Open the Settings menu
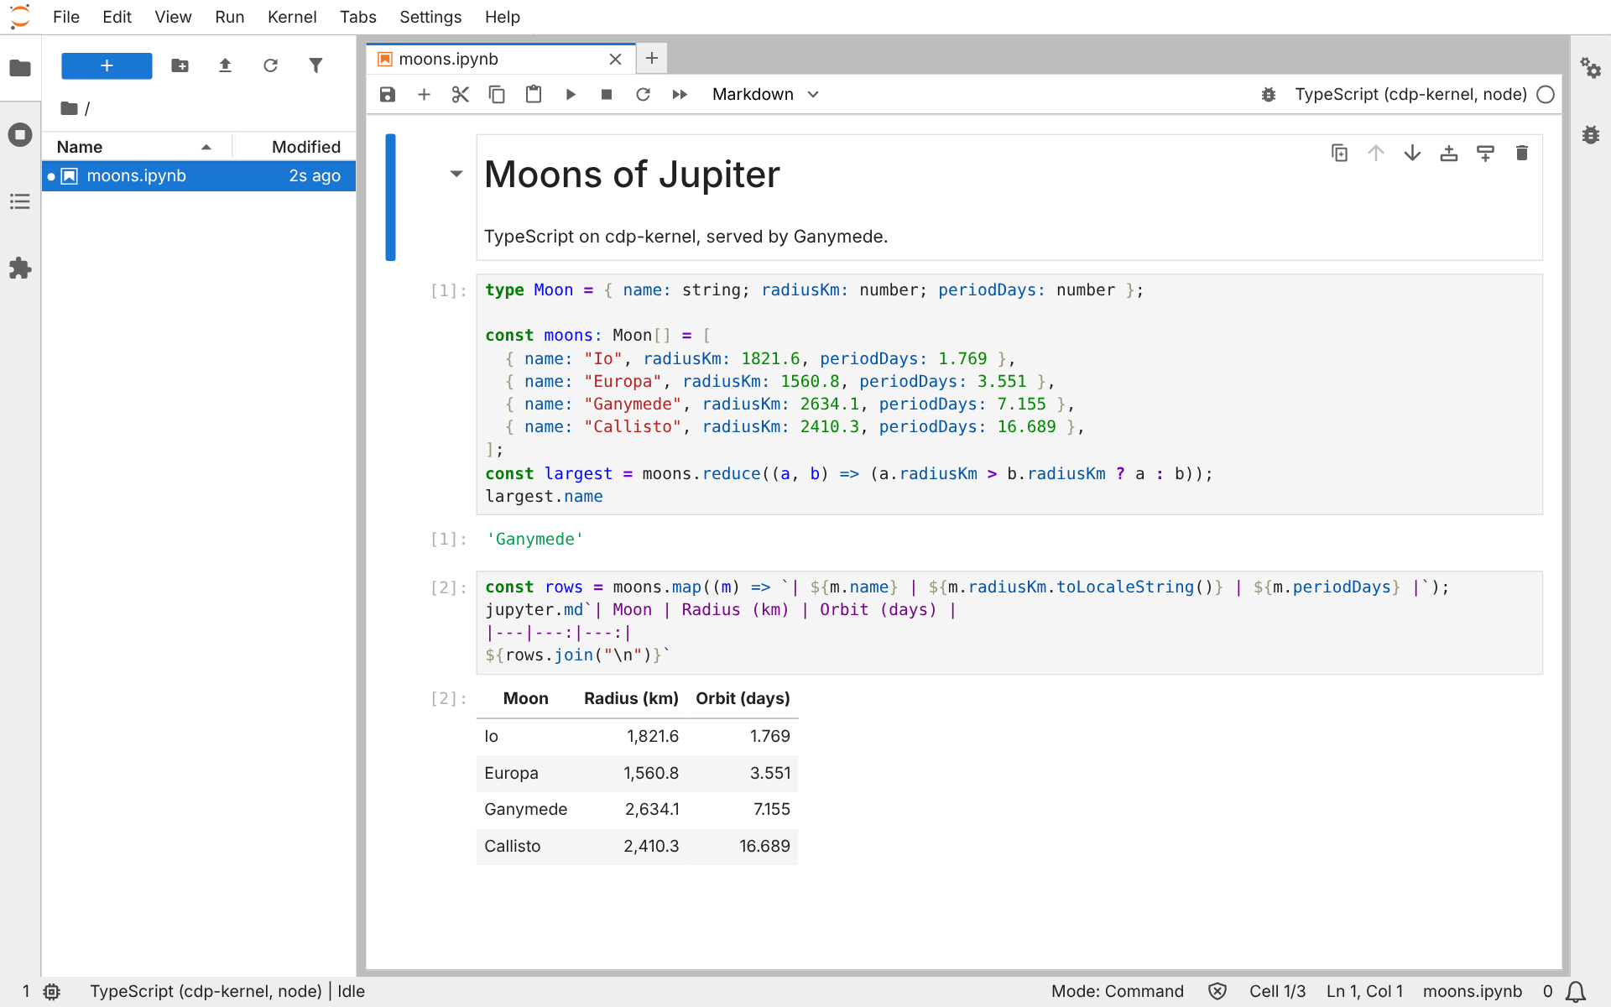Screen dimensions: 1611x1007 (430, 17)
